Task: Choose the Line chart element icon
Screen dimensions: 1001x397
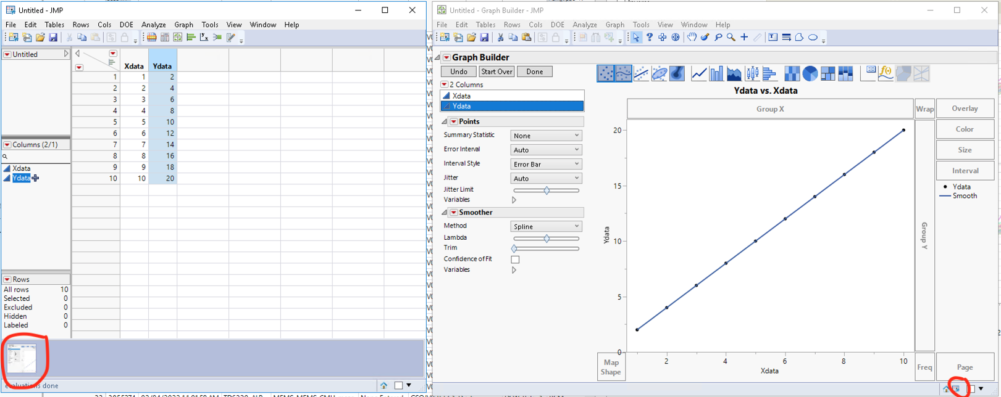Action: click(699, 73)
